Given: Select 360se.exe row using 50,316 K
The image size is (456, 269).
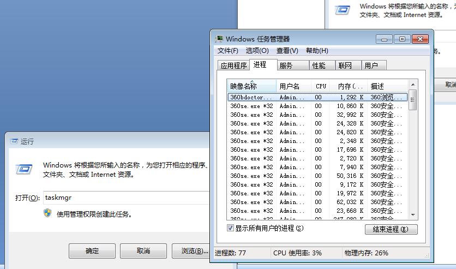Looking at the screenshot, I should pos(317,176).
